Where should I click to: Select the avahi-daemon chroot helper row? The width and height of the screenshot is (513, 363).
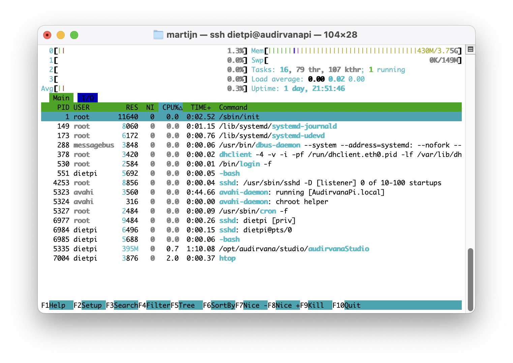(x=251, y=201)
